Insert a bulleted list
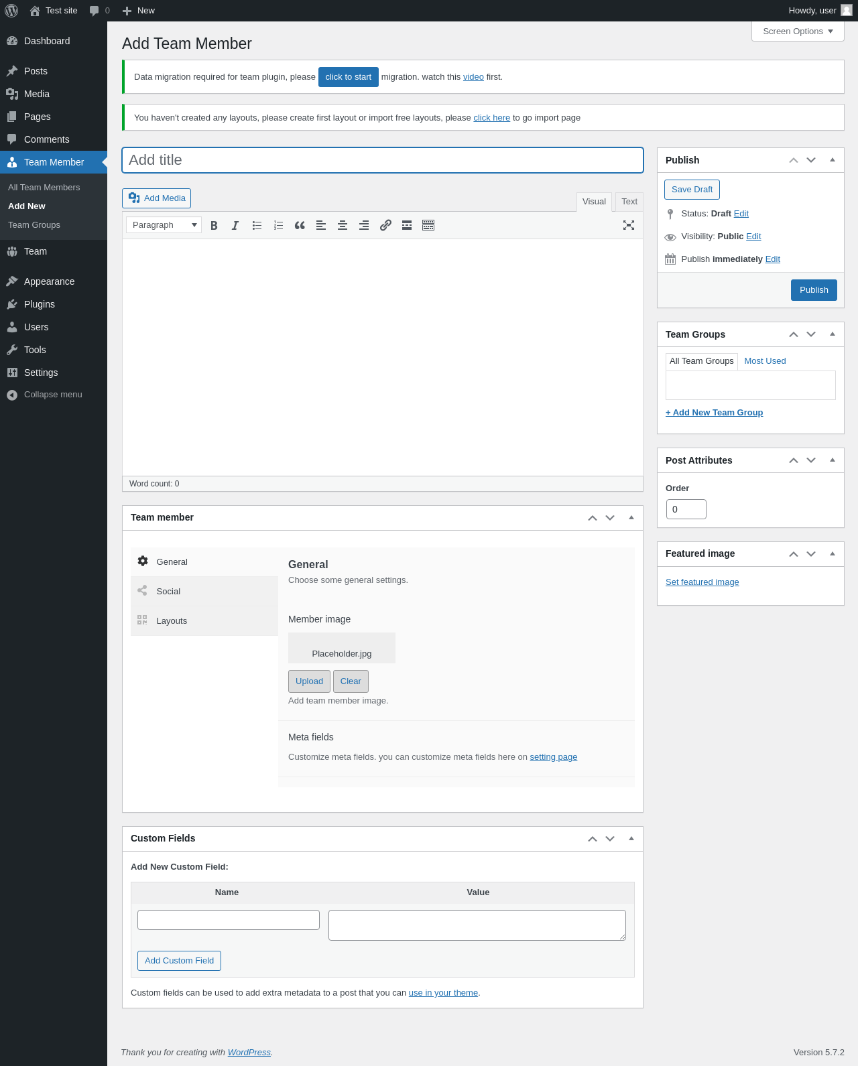Image resolution: width=858 pixels, height=1066 pixels. click(x=257, y=225)
